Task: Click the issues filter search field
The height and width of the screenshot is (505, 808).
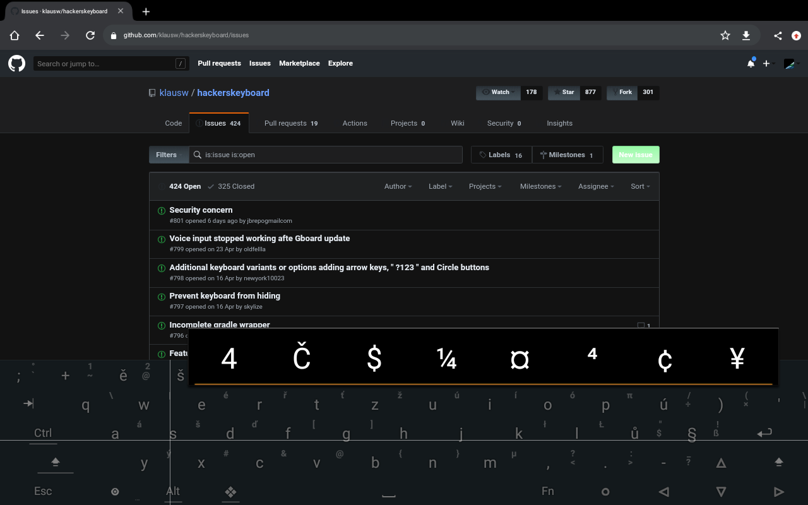Action: tap(326, 155)
